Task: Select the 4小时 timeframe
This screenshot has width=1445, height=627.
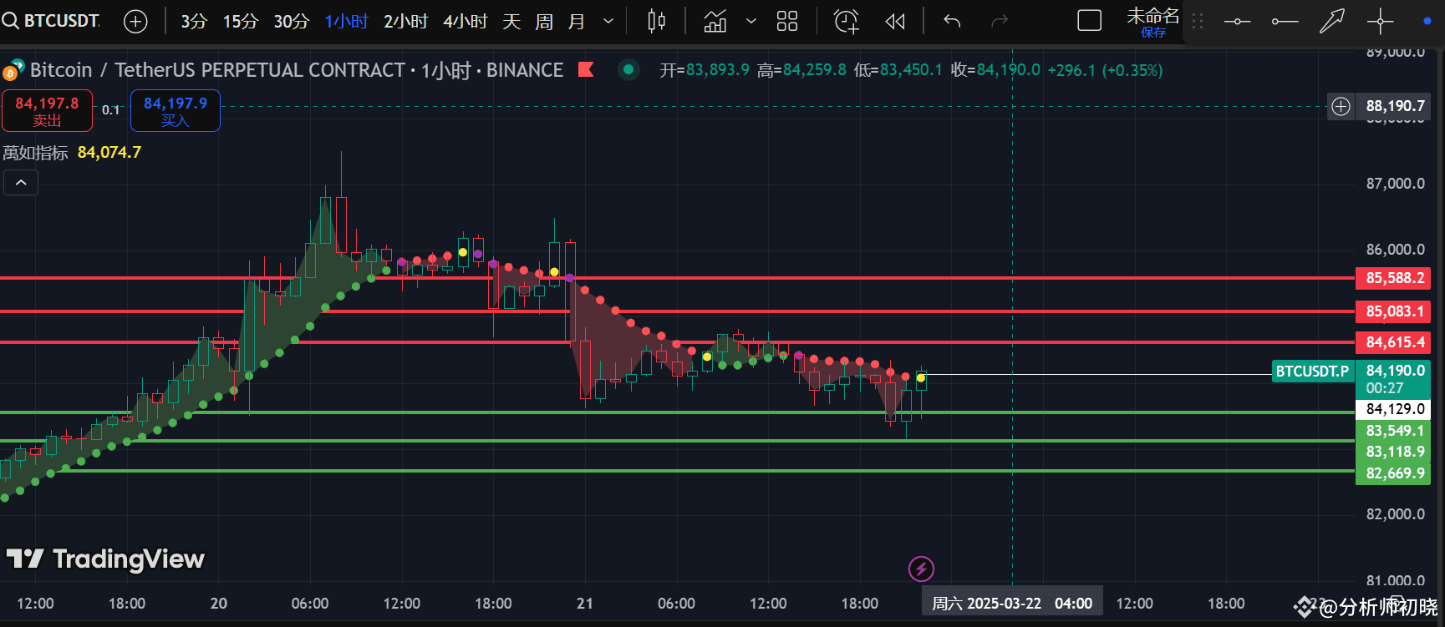Action: click(465, 22)
